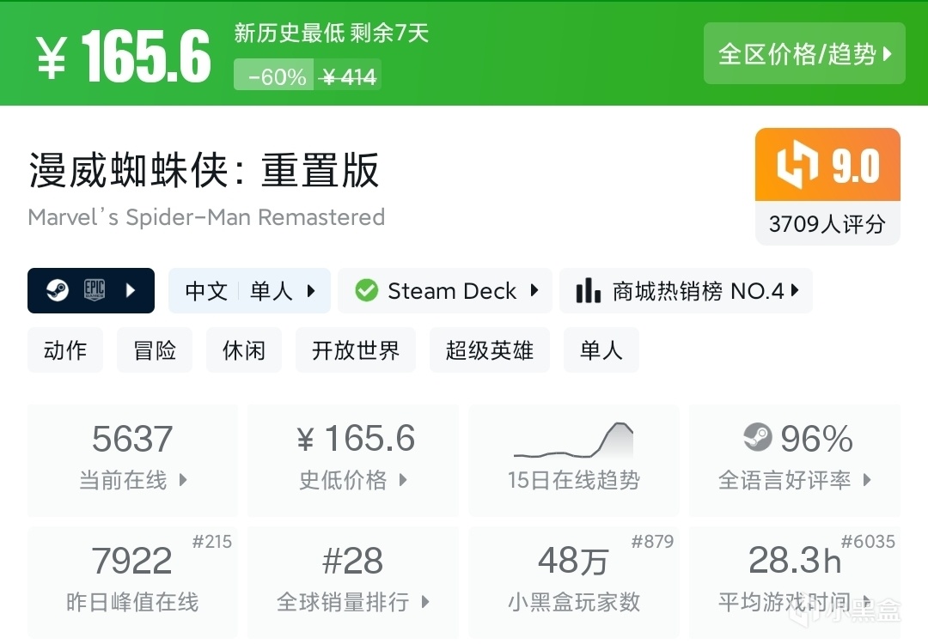Select the 开放世界 open world tag
The height and width of the screenshot is (644, 928).
coord(356,350)
